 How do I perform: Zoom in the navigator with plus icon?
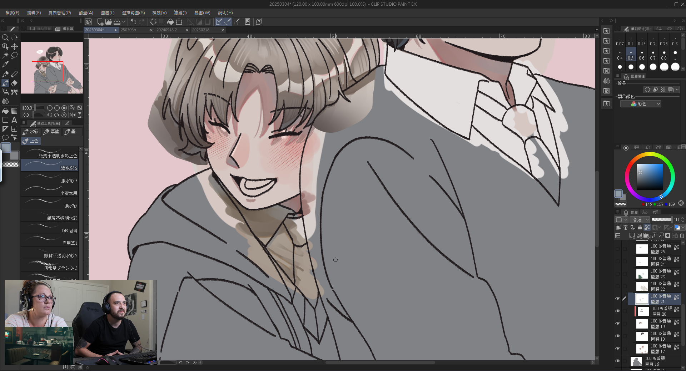point(57,108)
